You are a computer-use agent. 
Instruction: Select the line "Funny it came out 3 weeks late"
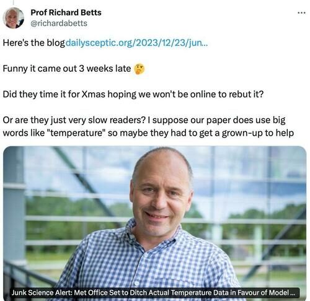tap(67, 69)
